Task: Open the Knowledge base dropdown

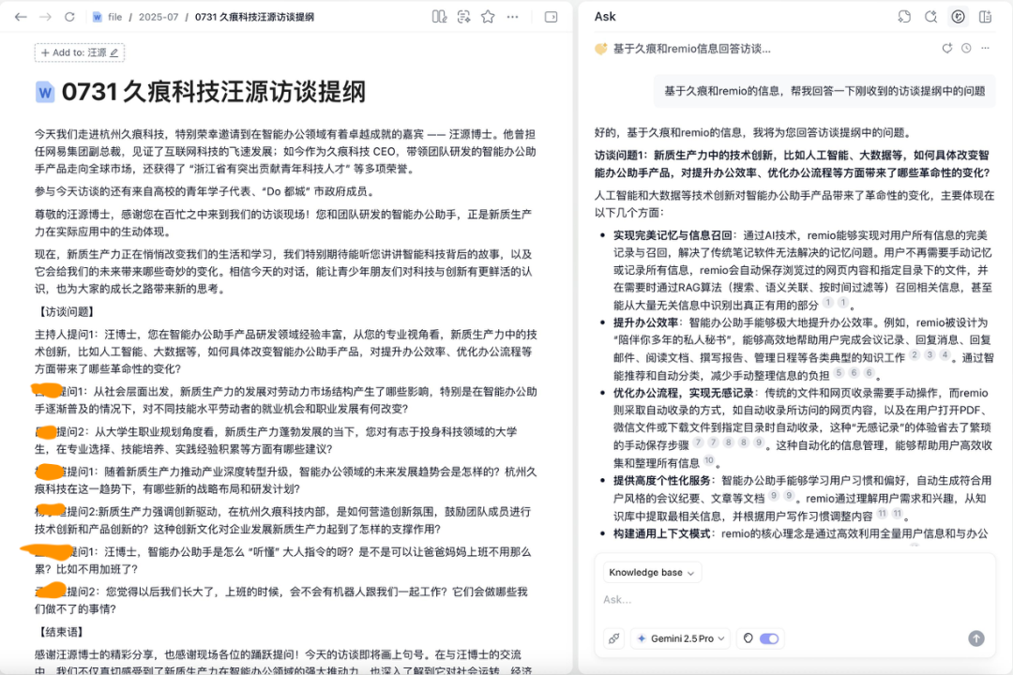Action: point(652,572)
